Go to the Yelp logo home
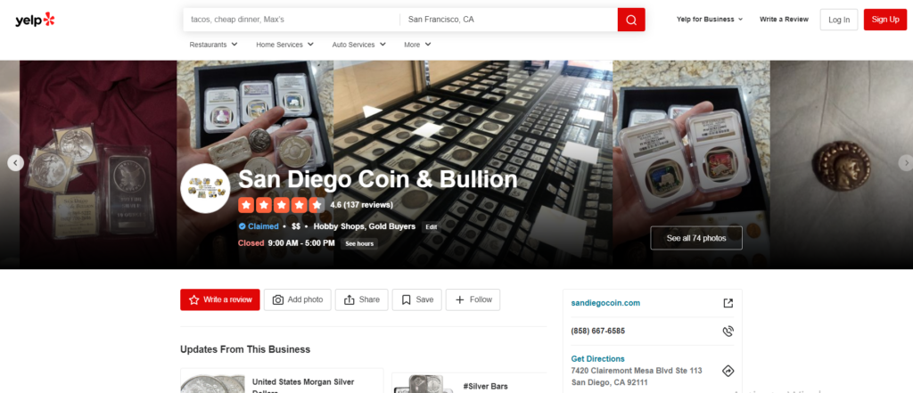 coord(35,20)
